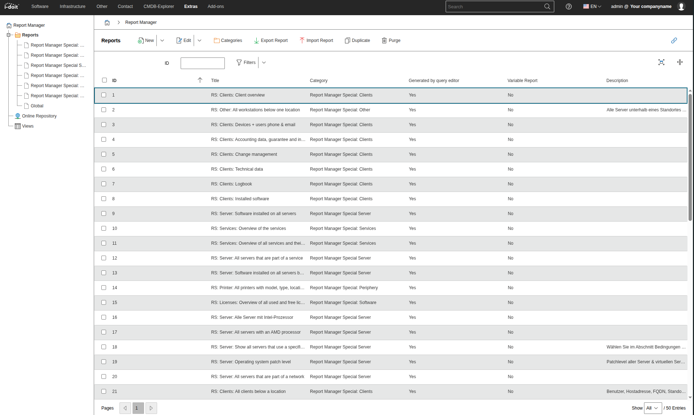The height and width of the screenshot is (415, 694).
Task: Check the box for report ID 21
Action: pos(104,392)
